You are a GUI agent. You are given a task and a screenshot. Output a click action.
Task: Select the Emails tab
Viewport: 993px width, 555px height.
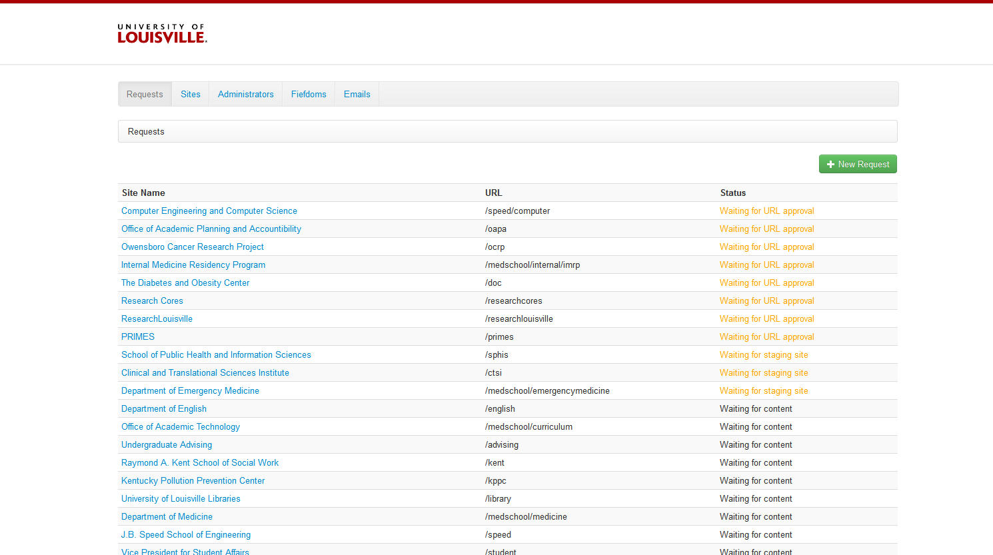(x=357, y=94)
